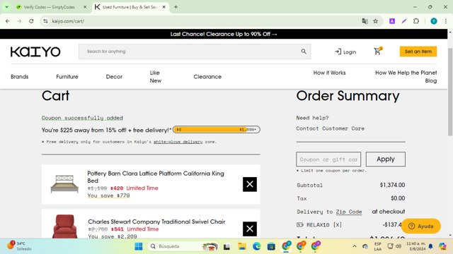Image resolution: width=453 pixels, height=254 pixels.
Task: Open Like New navigation item
Action: (x=156, y=77)
